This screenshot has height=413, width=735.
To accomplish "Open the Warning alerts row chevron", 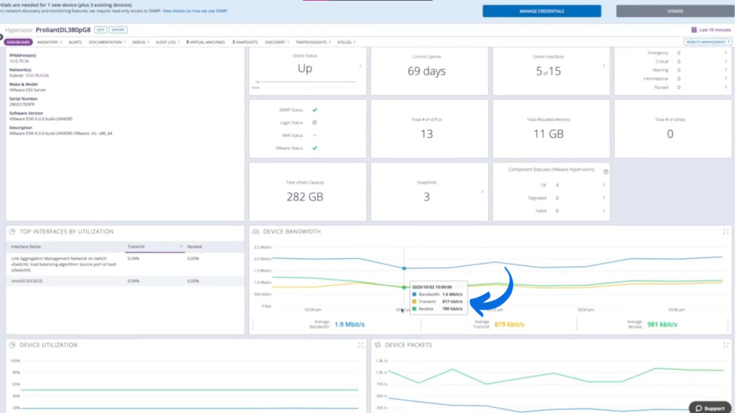I will (726, 70).
